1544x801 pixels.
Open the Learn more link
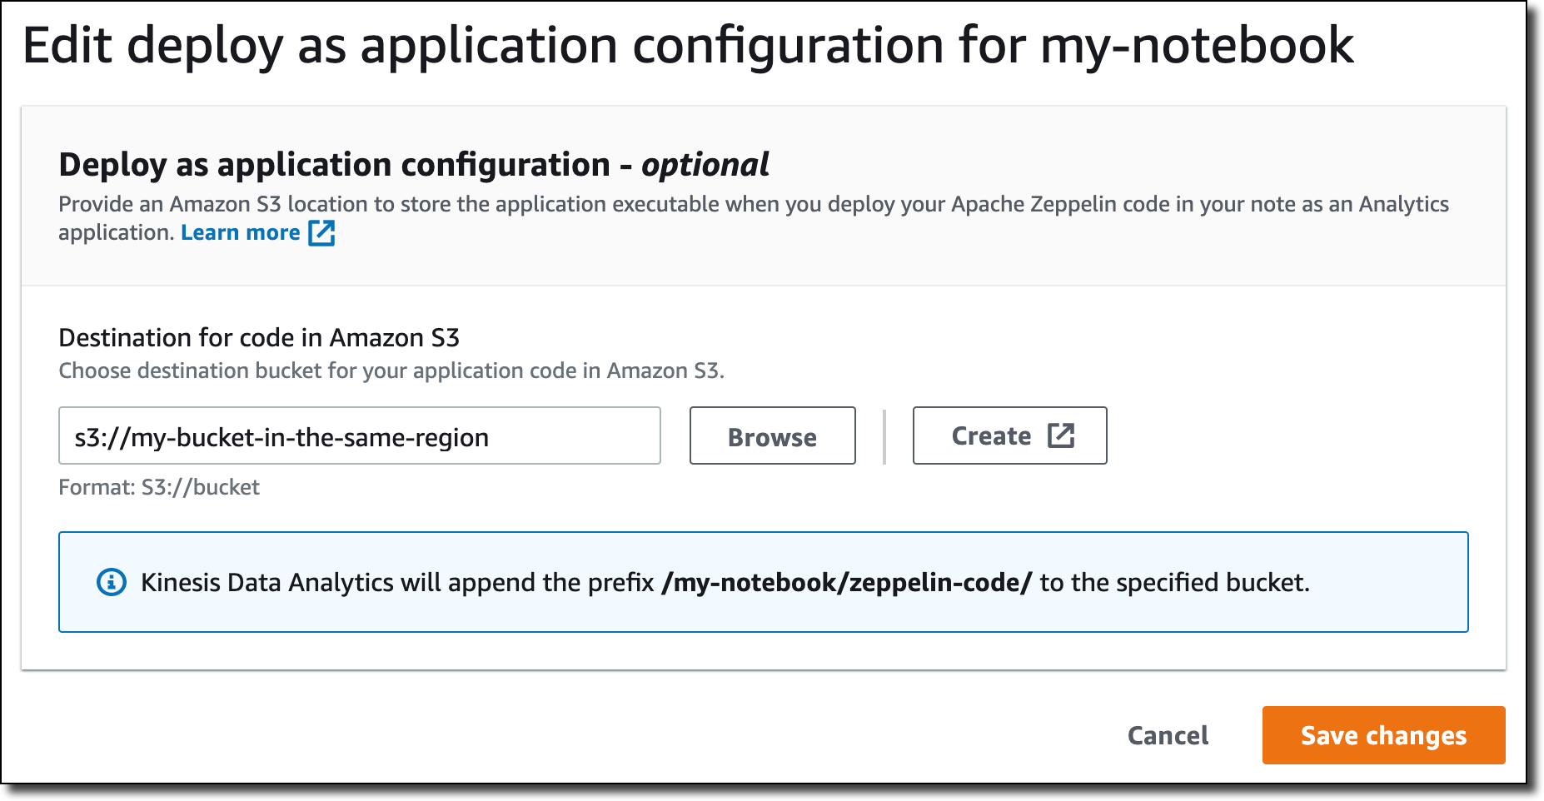tap(240, 233)
